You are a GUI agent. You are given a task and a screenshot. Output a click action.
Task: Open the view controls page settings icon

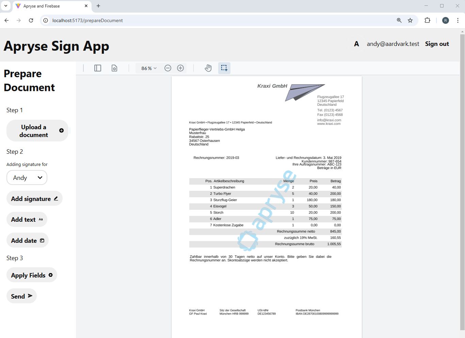[114, 68]
